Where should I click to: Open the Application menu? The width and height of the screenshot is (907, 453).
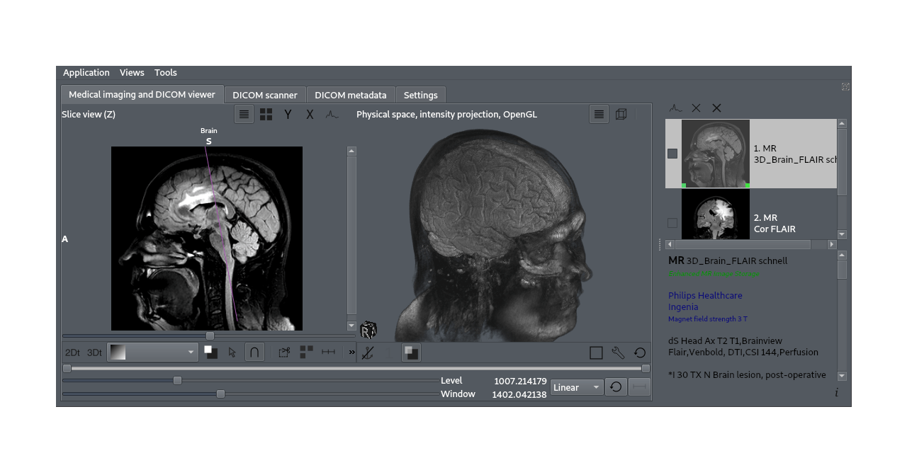pos(86,73)
